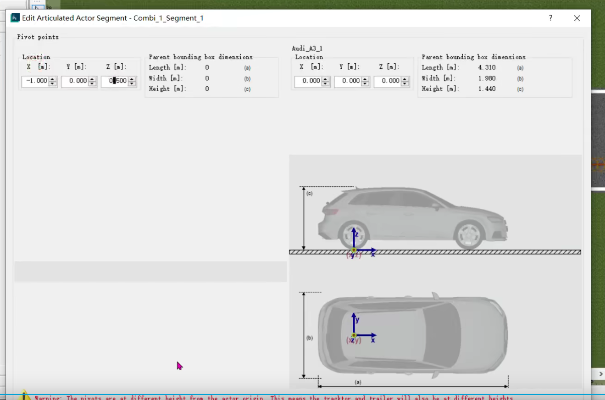605x400 pixels.
Task: Click the (b) width marker beside the top-view car
Action: point(310,338)
